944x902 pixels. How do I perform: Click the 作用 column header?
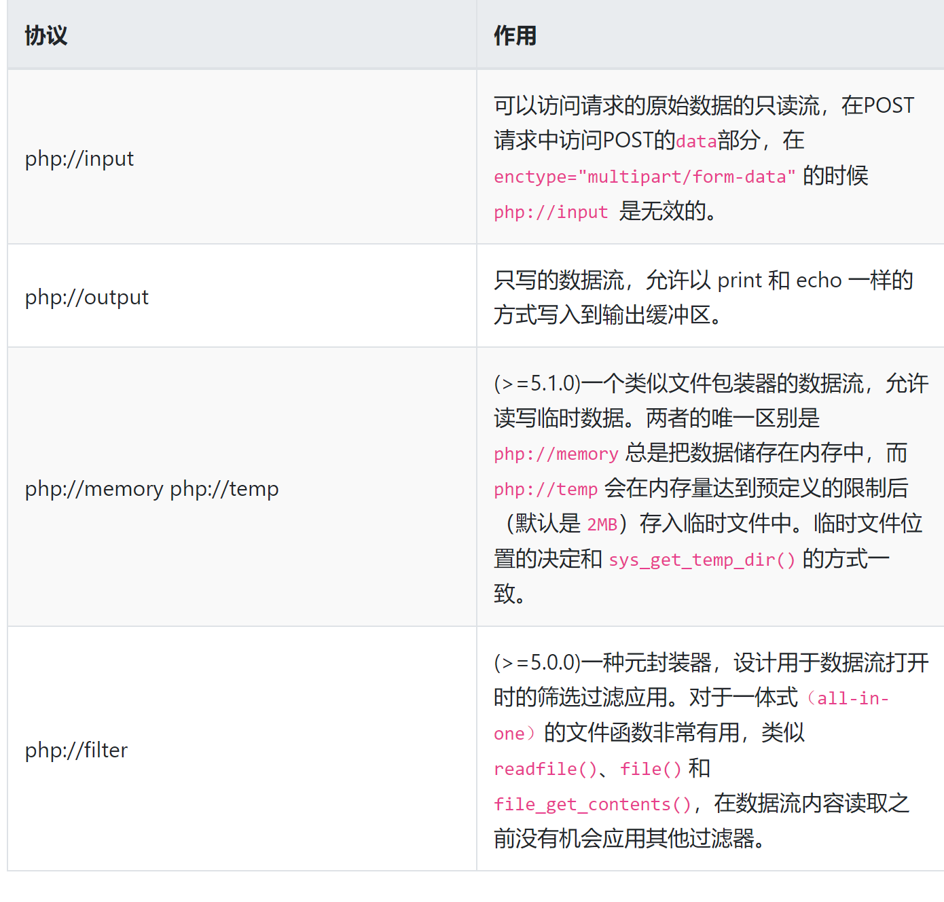point(710,35)
